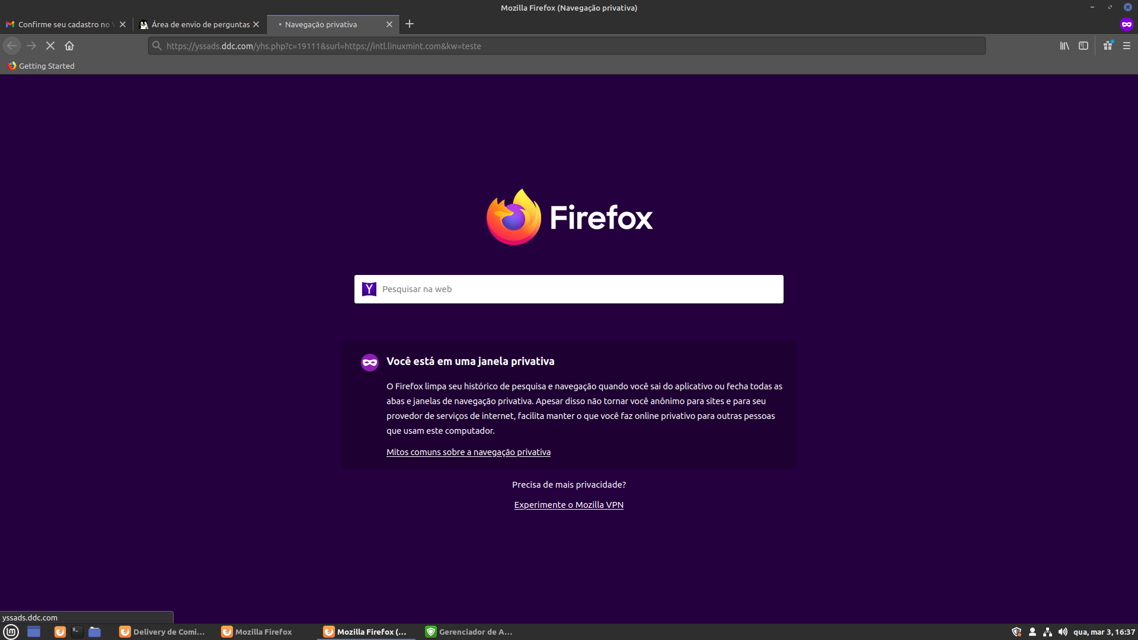Select the Navegação privativa tab

tap(333, 24)
